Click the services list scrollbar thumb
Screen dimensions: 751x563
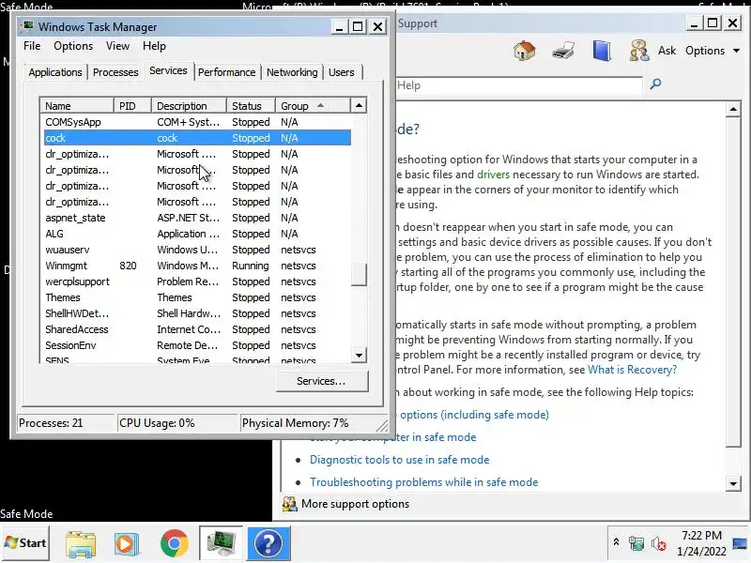tap(359, 274)
